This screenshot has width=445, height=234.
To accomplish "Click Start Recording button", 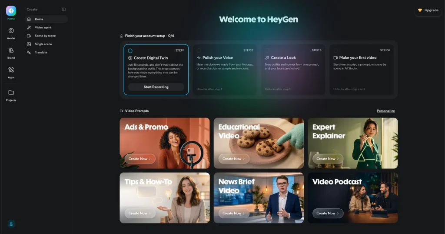I will (x=156, y=87).
